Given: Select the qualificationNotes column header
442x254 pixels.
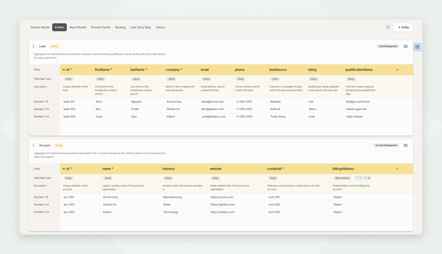Looking at the screenshot, I should pyautogui.click(x=362, y=70).
